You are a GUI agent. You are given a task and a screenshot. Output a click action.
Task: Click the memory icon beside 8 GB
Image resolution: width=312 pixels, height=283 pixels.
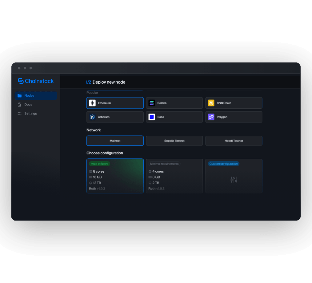pyautogui.click(x=150, y=177)
